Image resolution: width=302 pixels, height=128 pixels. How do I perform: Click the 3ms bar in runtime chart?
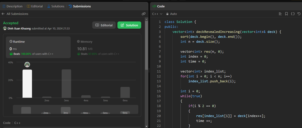click(66, 84)
